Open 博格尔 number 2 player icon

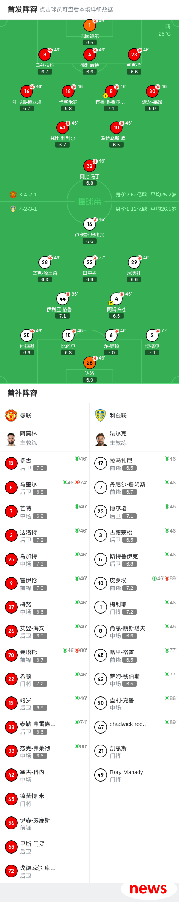[152, 335]
